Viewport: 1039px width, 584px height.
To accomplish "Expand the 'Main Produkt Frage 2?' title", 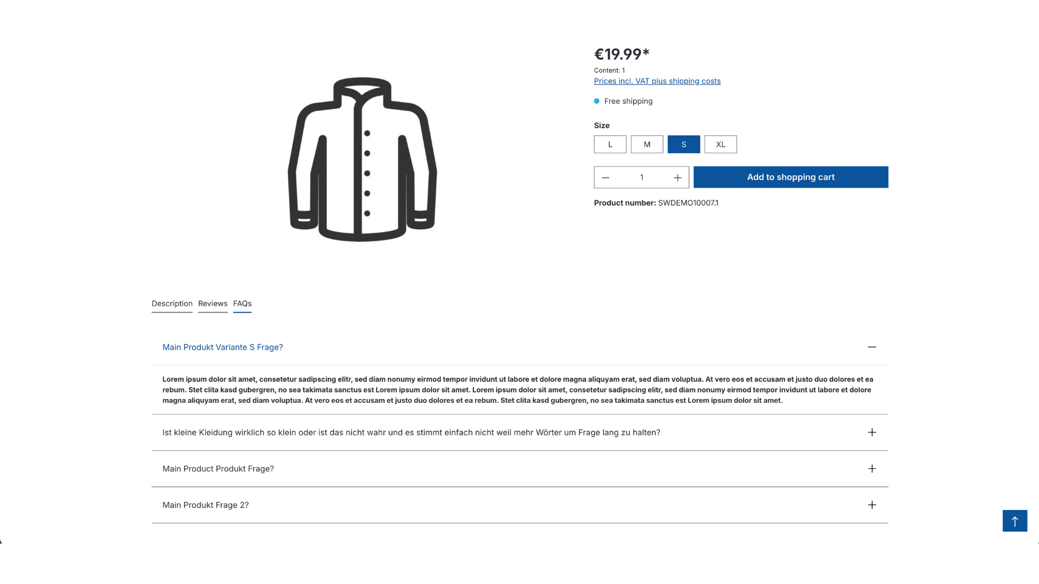I will 206,505.
